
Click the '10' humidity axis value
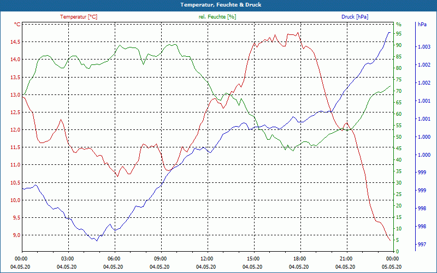(399, 229)
